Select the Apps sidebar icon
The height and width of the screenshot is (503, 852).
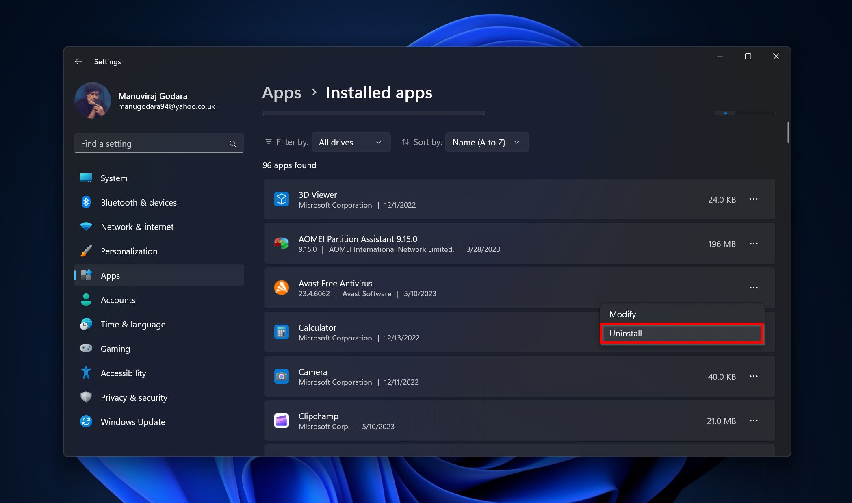click(86, 275)
